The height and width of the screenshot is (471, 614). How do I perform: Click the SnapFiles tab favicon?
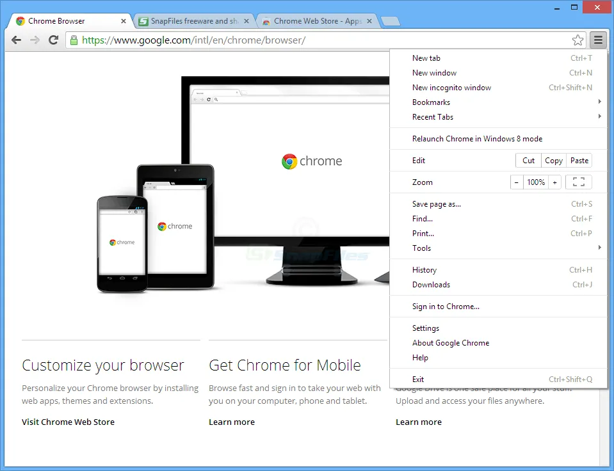pyautogui.click(x=143, y=21)
